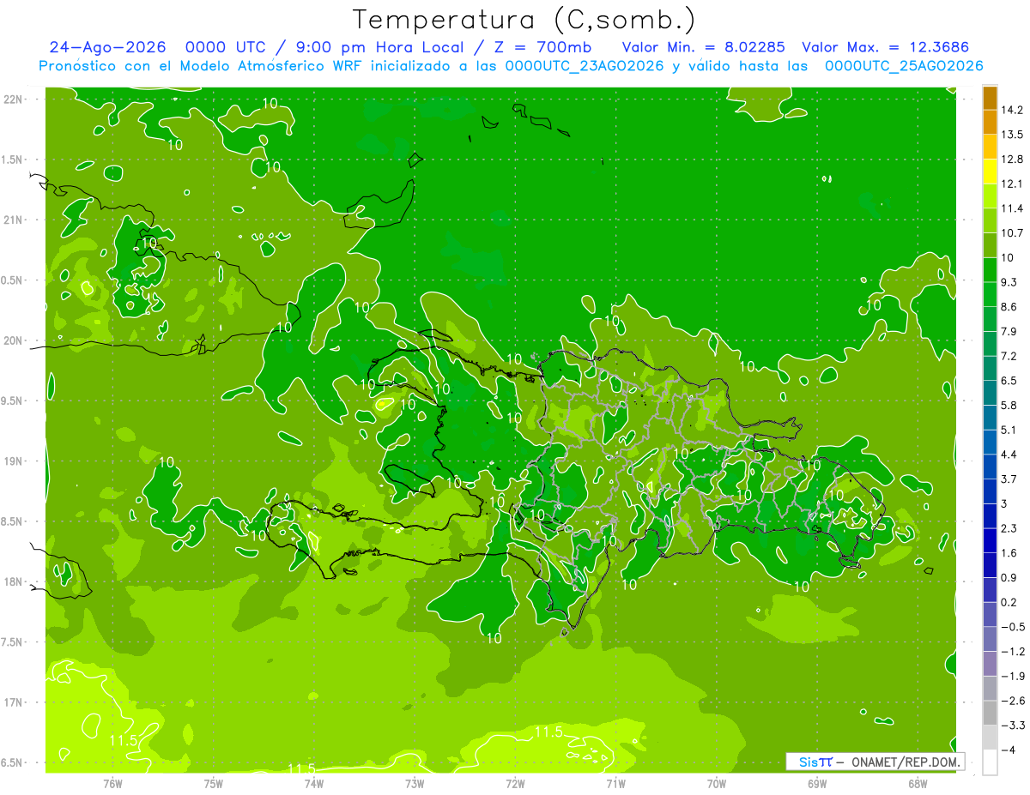This screenshot has height=795, width=1030.
Task: Click the '20N' latitude axis label
Action: [15, 340]
